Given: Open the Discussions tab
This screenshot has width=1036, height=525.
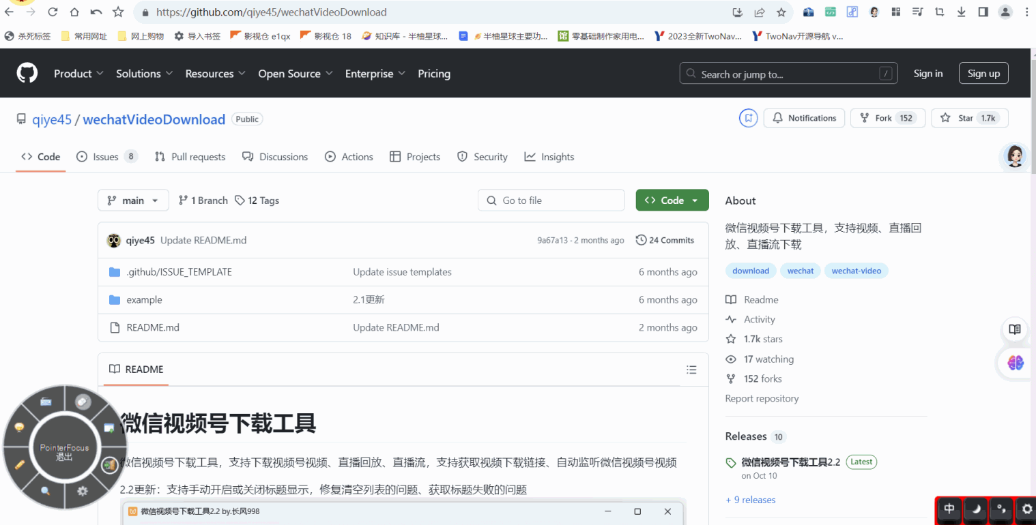Looking at the screenshot, I should click(x=275, y=157).
